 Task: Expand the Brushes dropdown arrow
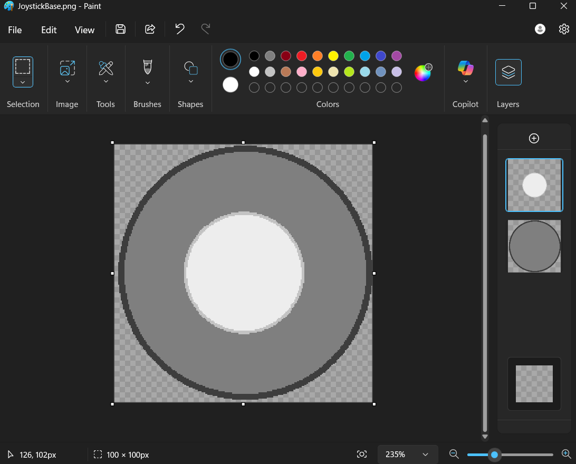[x=148, y=82]
